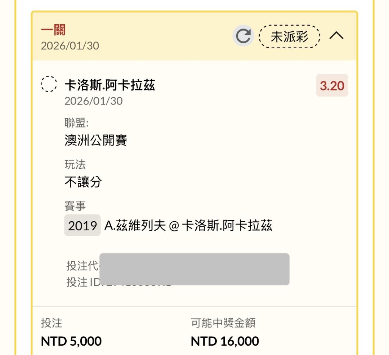Click the 不讓分 play type value
Viewport: 389px width, 355px height.
tap(83, 182)
